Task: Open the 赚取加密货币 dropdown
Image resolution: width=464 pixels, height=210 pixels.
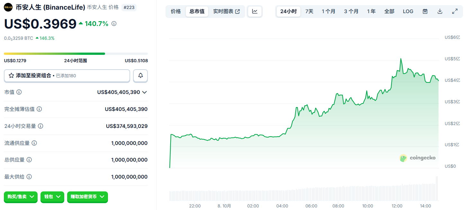Action: (x=87, y=197)
